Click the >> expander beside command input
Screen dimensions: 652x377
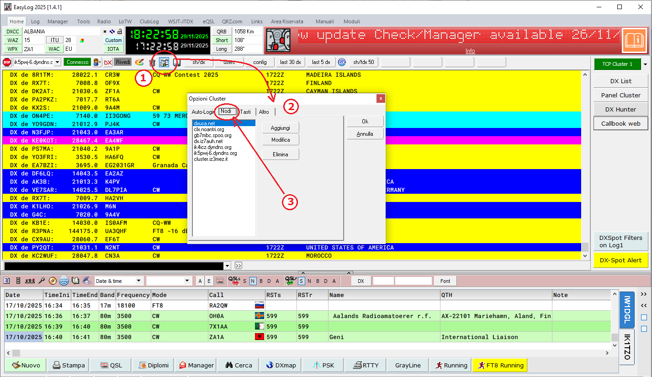click(x=239, y=265)
